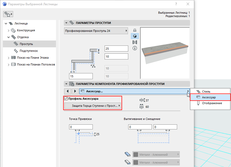Open the favorites star button
The image size is (231, 167).
[8, 14]
